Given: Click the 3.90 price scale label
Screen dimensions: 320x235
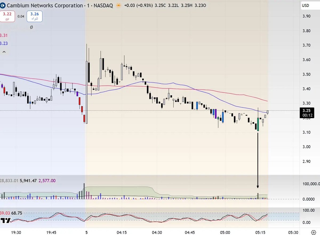Looking at the screenshot, I should pyautogui.click(x=306, y=16).
